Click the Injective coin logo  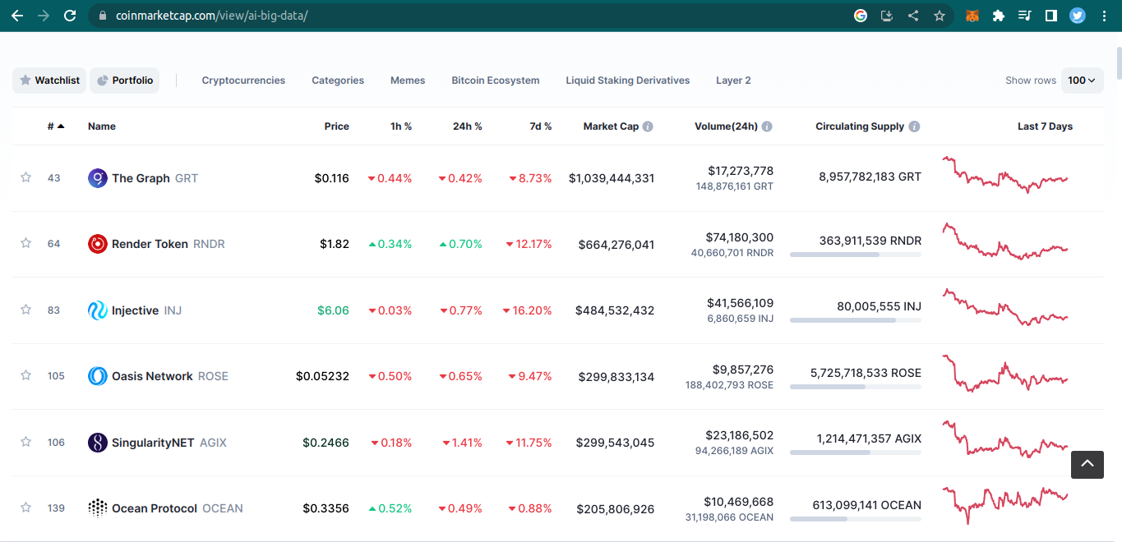pos(98,310)
